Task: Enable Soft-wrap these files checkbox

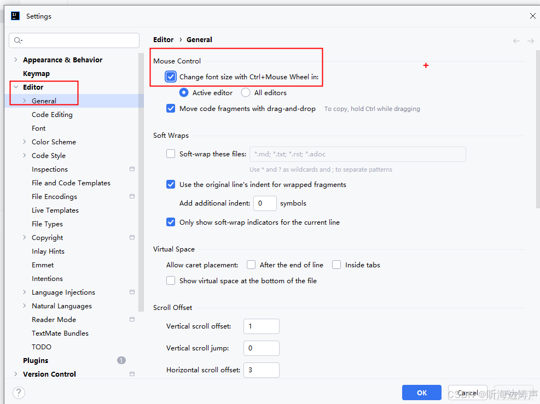Action: pyautogui.click(x=171, y=154)
